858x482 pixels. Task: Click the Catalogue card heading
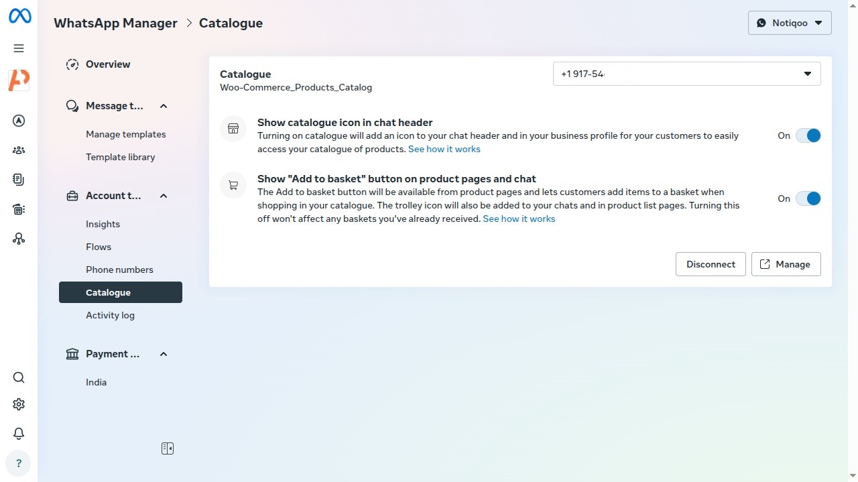point(245,74)
